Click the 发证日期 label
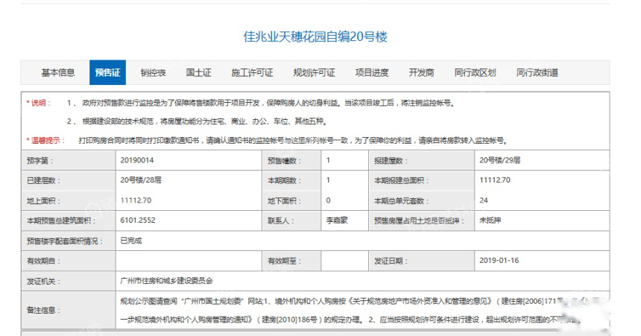The height and width of the screenshot is (336, 641). (x=391, y=261)
